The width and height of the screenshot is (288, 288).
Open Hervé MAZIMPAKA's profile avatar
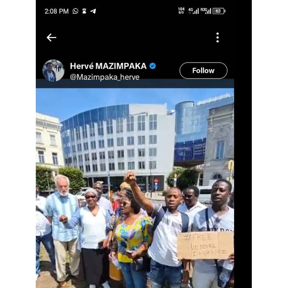click(53, 70)
